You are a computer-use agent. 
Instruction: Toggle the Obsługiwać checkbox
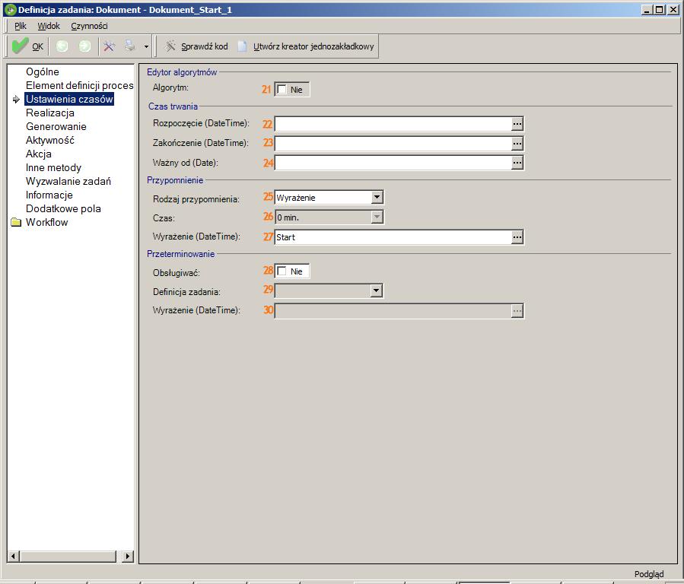pos(282,271)
